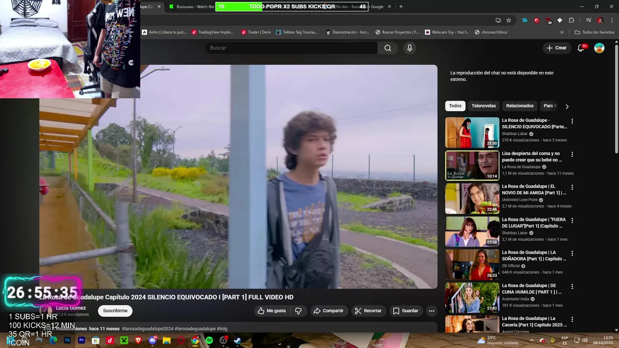Open the Tekken Tag Tournament bookmark

pyautogui.click(x=297, y=32)
